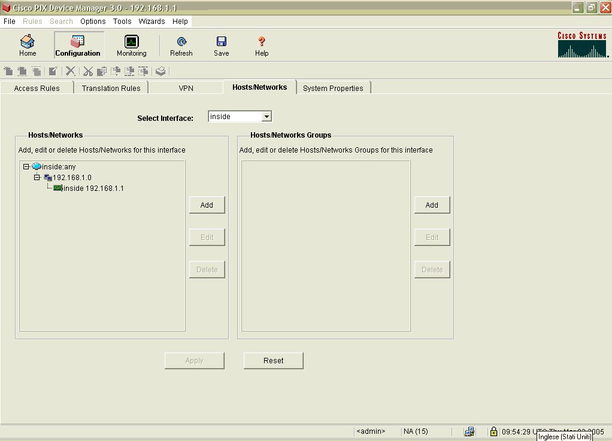
Task: Click the insert-before rule icon with underline
Action: [x=22, y=71]
